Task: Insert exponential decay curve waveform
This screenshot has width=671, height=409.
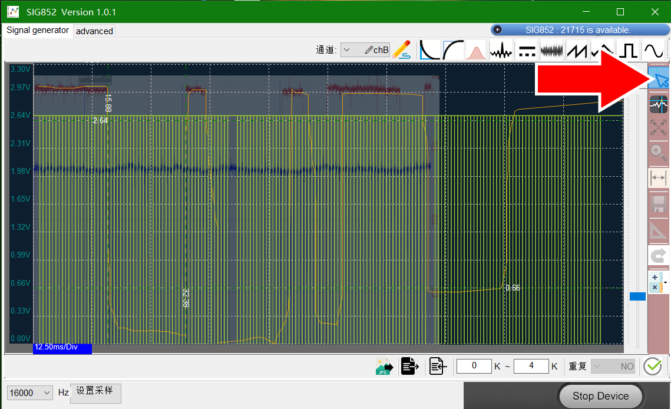Action: 429,50
